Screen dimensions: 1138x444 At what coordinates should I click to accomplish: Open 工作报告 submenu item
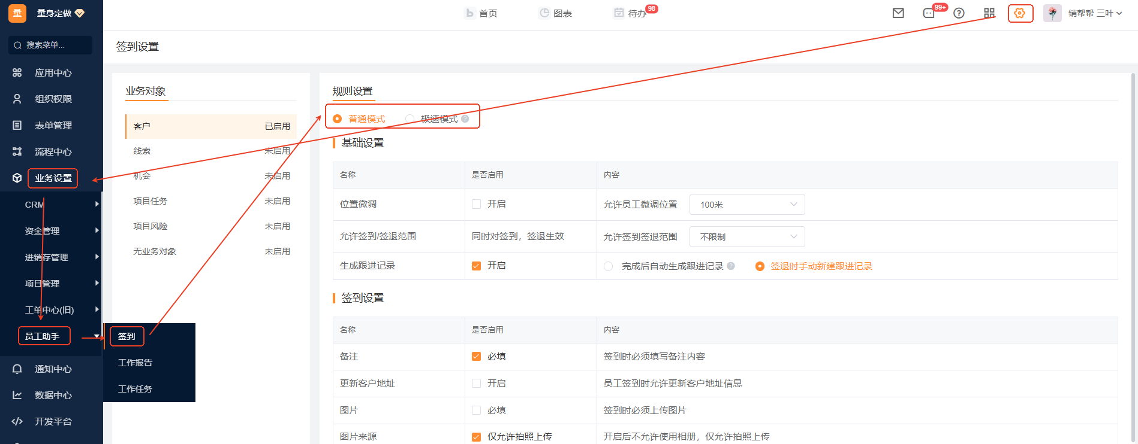tap(135, 363)
